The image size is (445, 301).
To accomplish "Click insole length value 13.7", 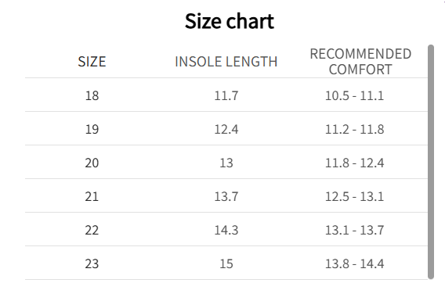I will pyautogui.click(x=226, y=196).
